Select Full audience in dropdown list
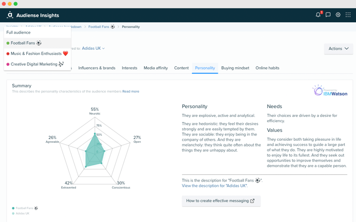The image size is (356, 222). point(37,33)
